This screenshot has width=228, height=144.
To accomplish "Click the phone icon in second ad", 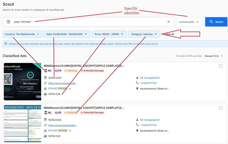I will coord(137,125).
